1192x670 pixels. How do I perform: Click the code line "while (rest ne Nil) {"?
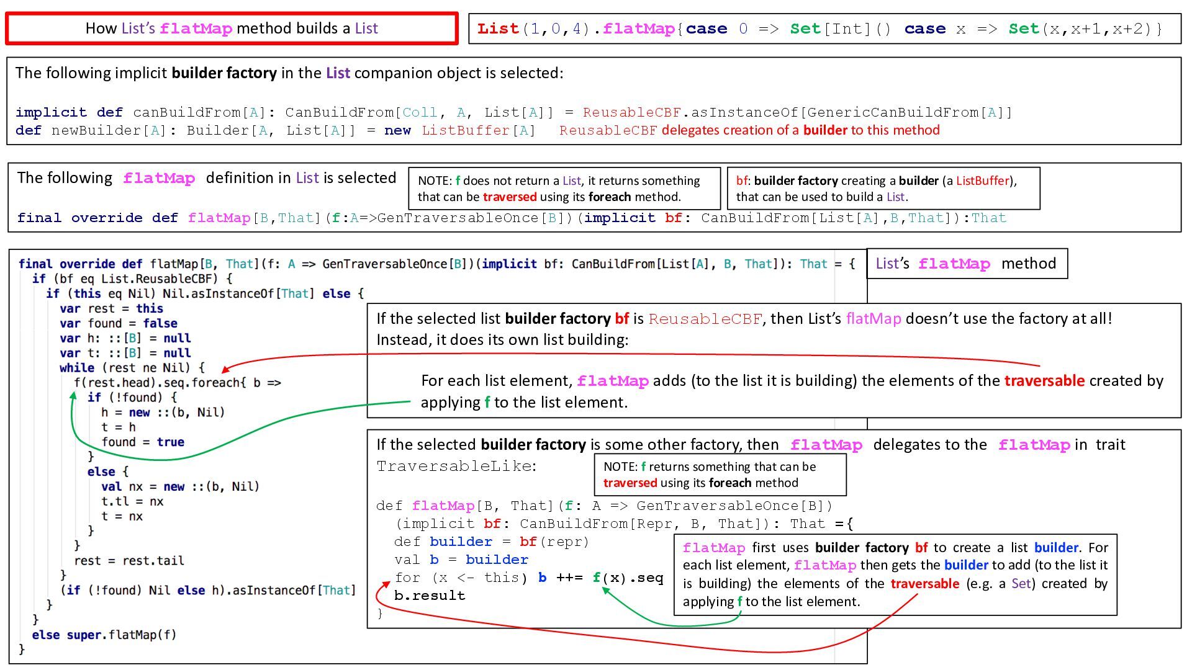coord(132,368)
